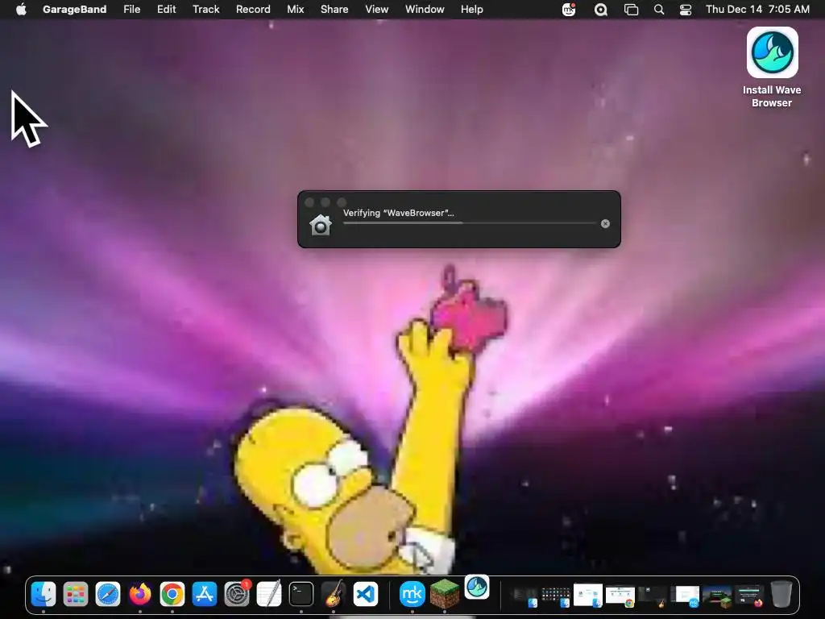Screen dimensions: 825x619
Task: Open the File menu
Action: [x=131, y=10]
